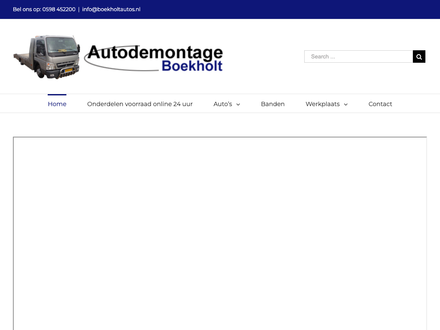Focus the Search input field
This screenshot has width=440, height=330.
[x=358, y=57]
